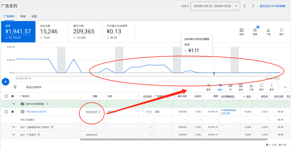The height and width of the screenshot is (149, 291).
Task: Switch to the 广告系列 tab
Action: [9, 16]
